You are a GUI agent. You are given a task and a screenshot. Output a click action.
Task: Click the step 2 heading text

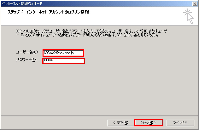48,12
